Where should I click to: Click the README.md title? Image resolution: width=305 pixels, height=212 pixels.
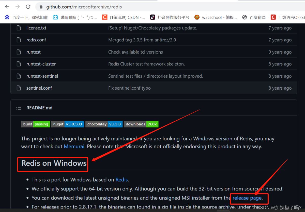tap(39, 108)
